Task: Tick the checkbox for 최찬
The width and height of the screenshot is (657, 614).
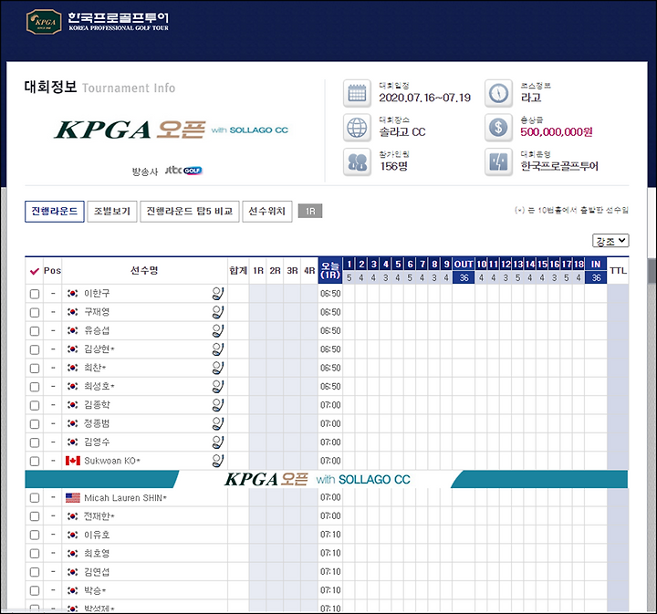Action: 35,369
